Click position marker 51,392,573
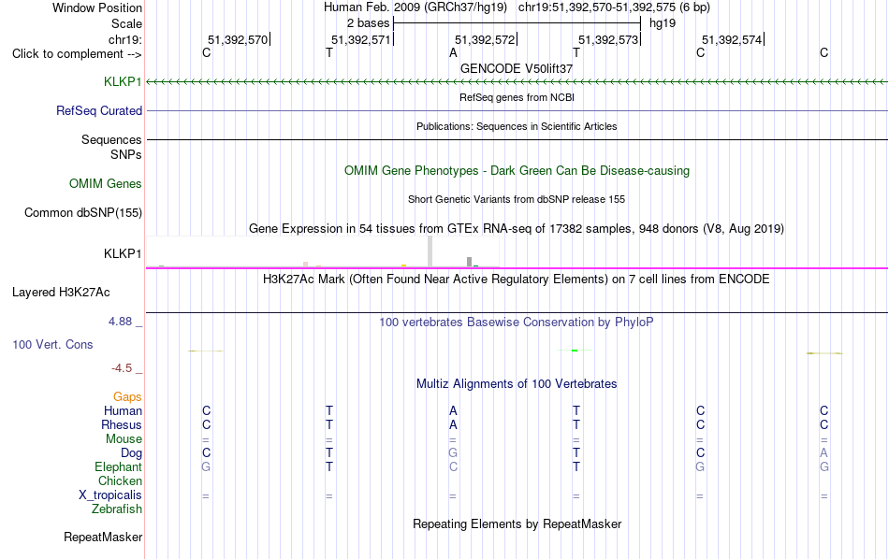 click(609, 39)
